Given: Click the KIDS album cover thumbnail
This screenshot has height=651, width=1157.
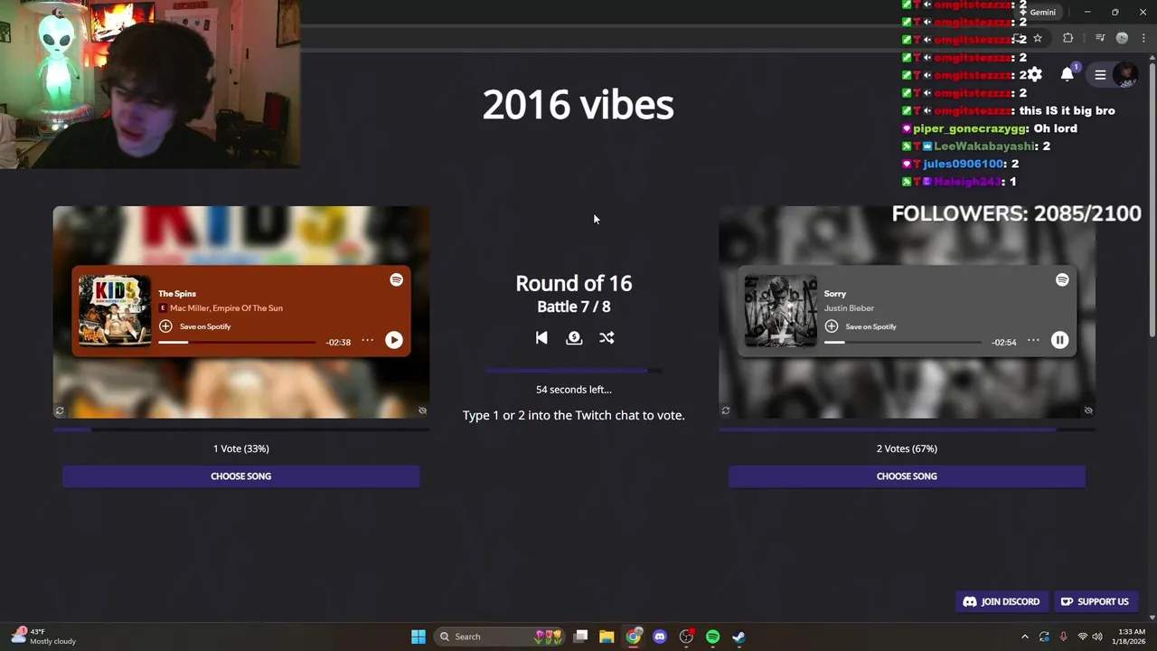Looking at the screenshot, I should click(x=115, y=310).
